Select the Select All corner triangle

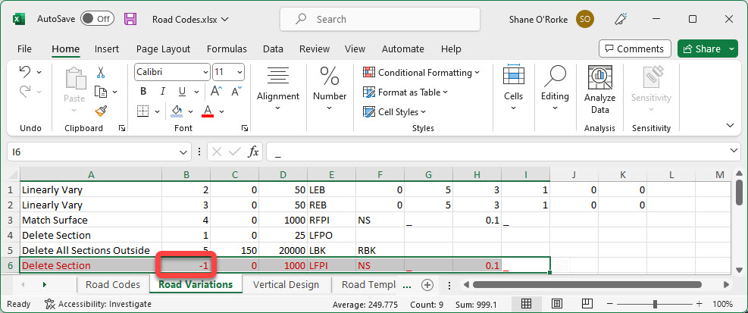[14, 174]
